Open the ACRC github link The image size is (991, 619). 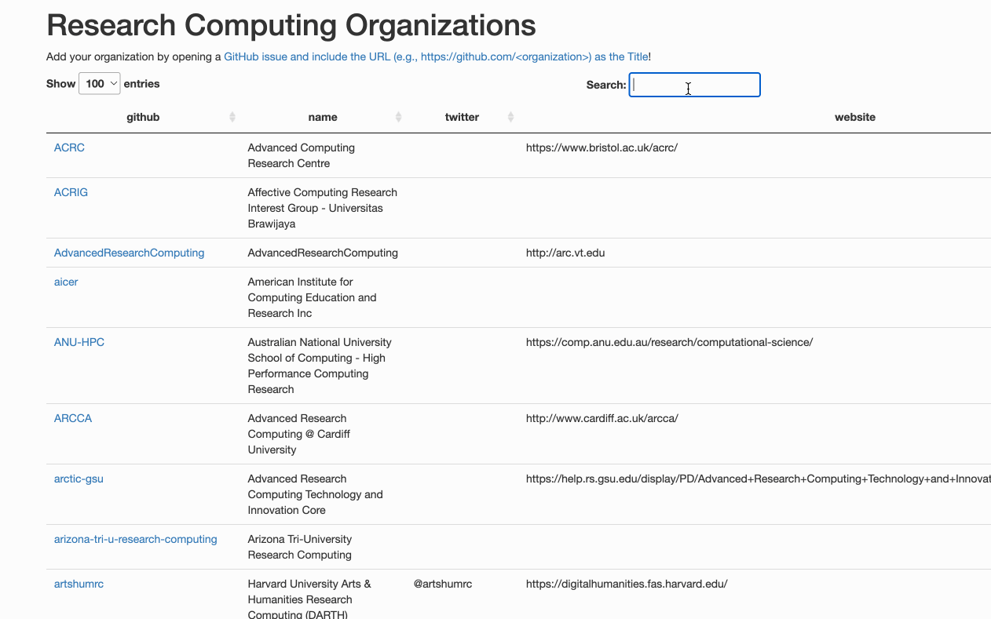pyautogui.click(x=69, y=147)
